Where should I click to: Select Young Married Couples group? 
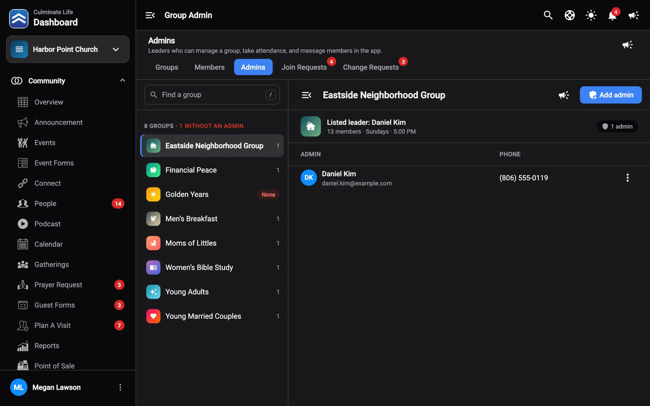(212, 316)
